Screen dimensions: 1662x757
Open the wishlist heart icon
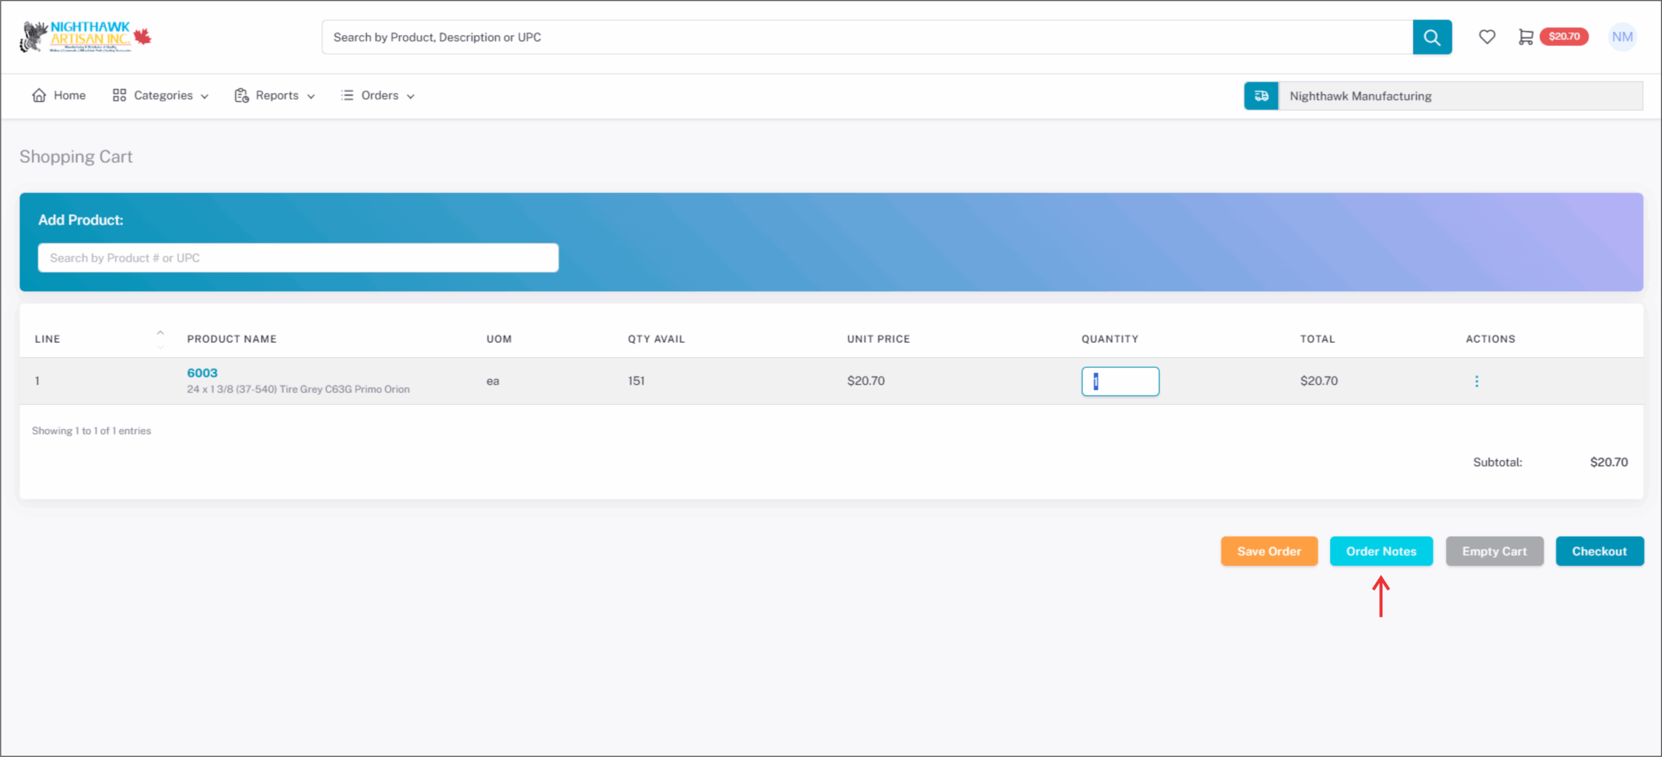(1487, 37)
